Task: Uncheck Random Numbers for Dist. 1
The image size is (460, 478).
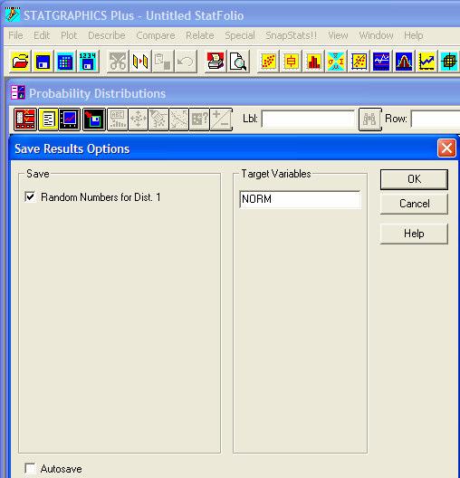Action: pyautogui.click(x=30, y=196)
